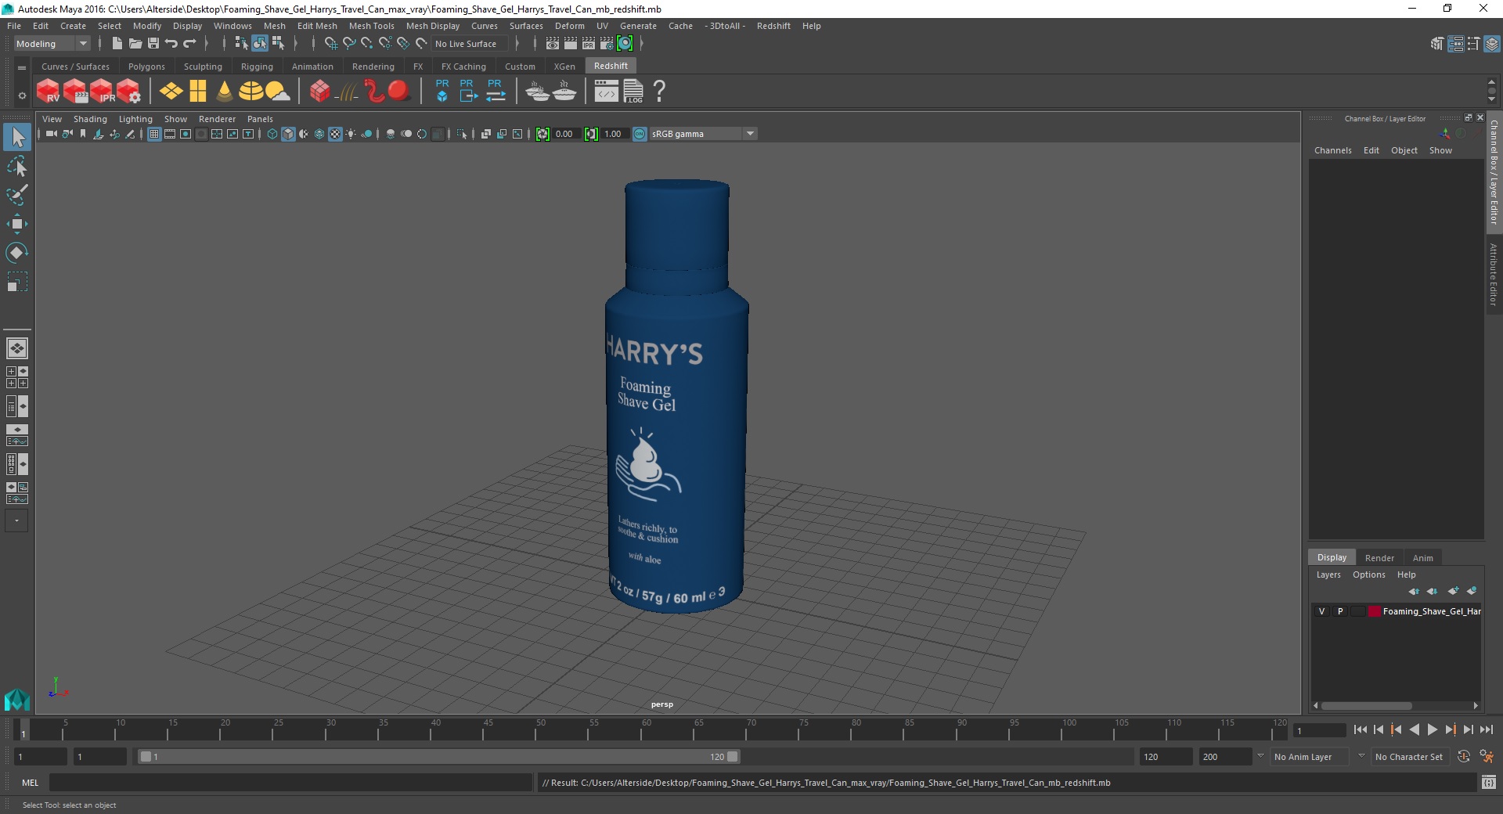
Task: Undo the last action
Action: pyautogui.click(x=171, y=44)
